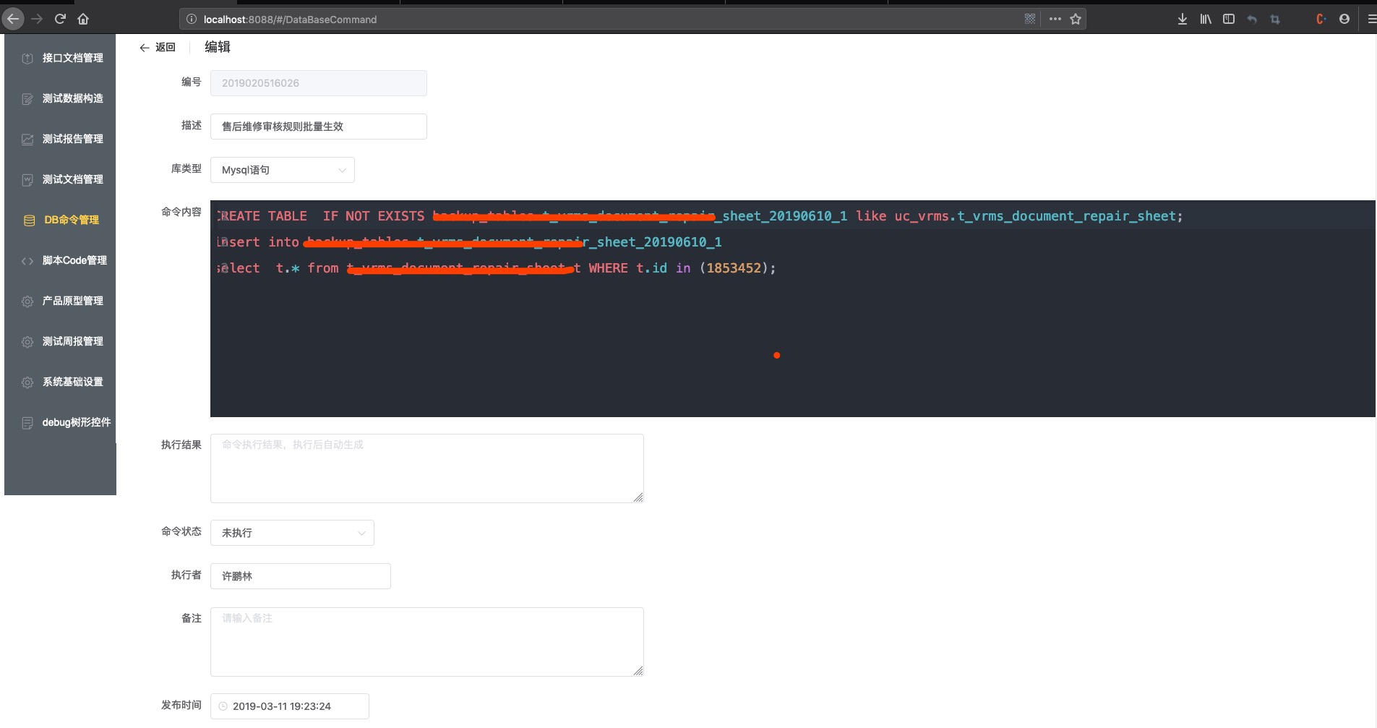Open the QR code icon in address bar
Viewport: 1377px width, 728px height.
coord(1030,19)
